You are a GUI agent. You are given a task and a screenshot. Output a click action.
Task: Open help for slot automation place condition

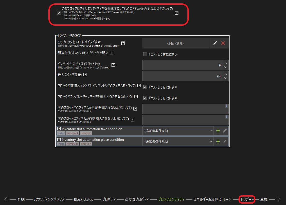pos(59,139)
